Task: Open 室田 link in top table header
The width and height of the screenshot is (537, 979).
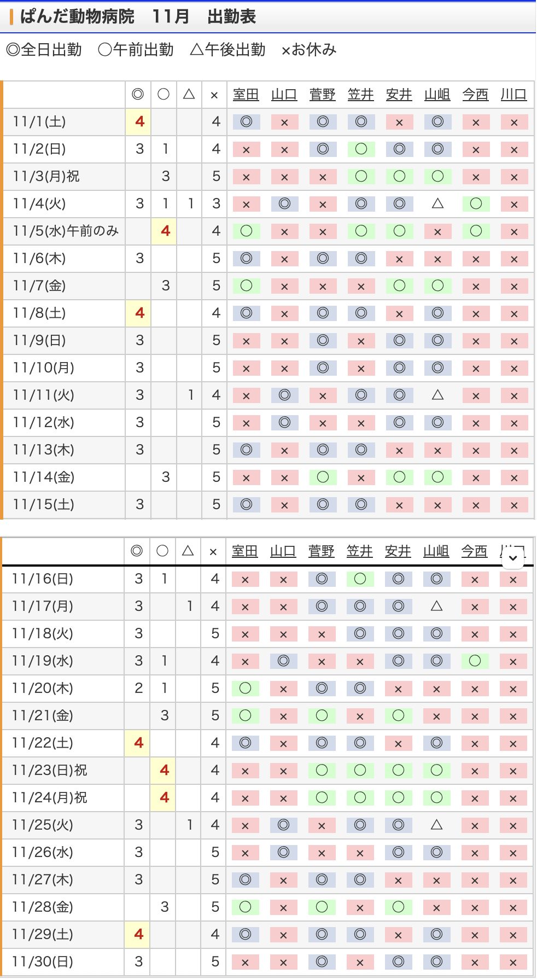Action: 246,95
